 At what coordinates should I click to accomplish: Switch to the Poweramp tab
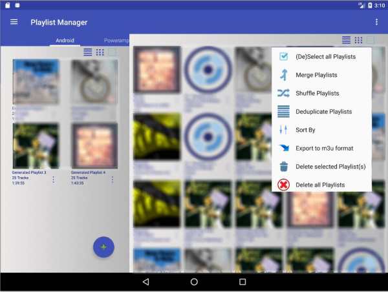(x=116, y=40)
